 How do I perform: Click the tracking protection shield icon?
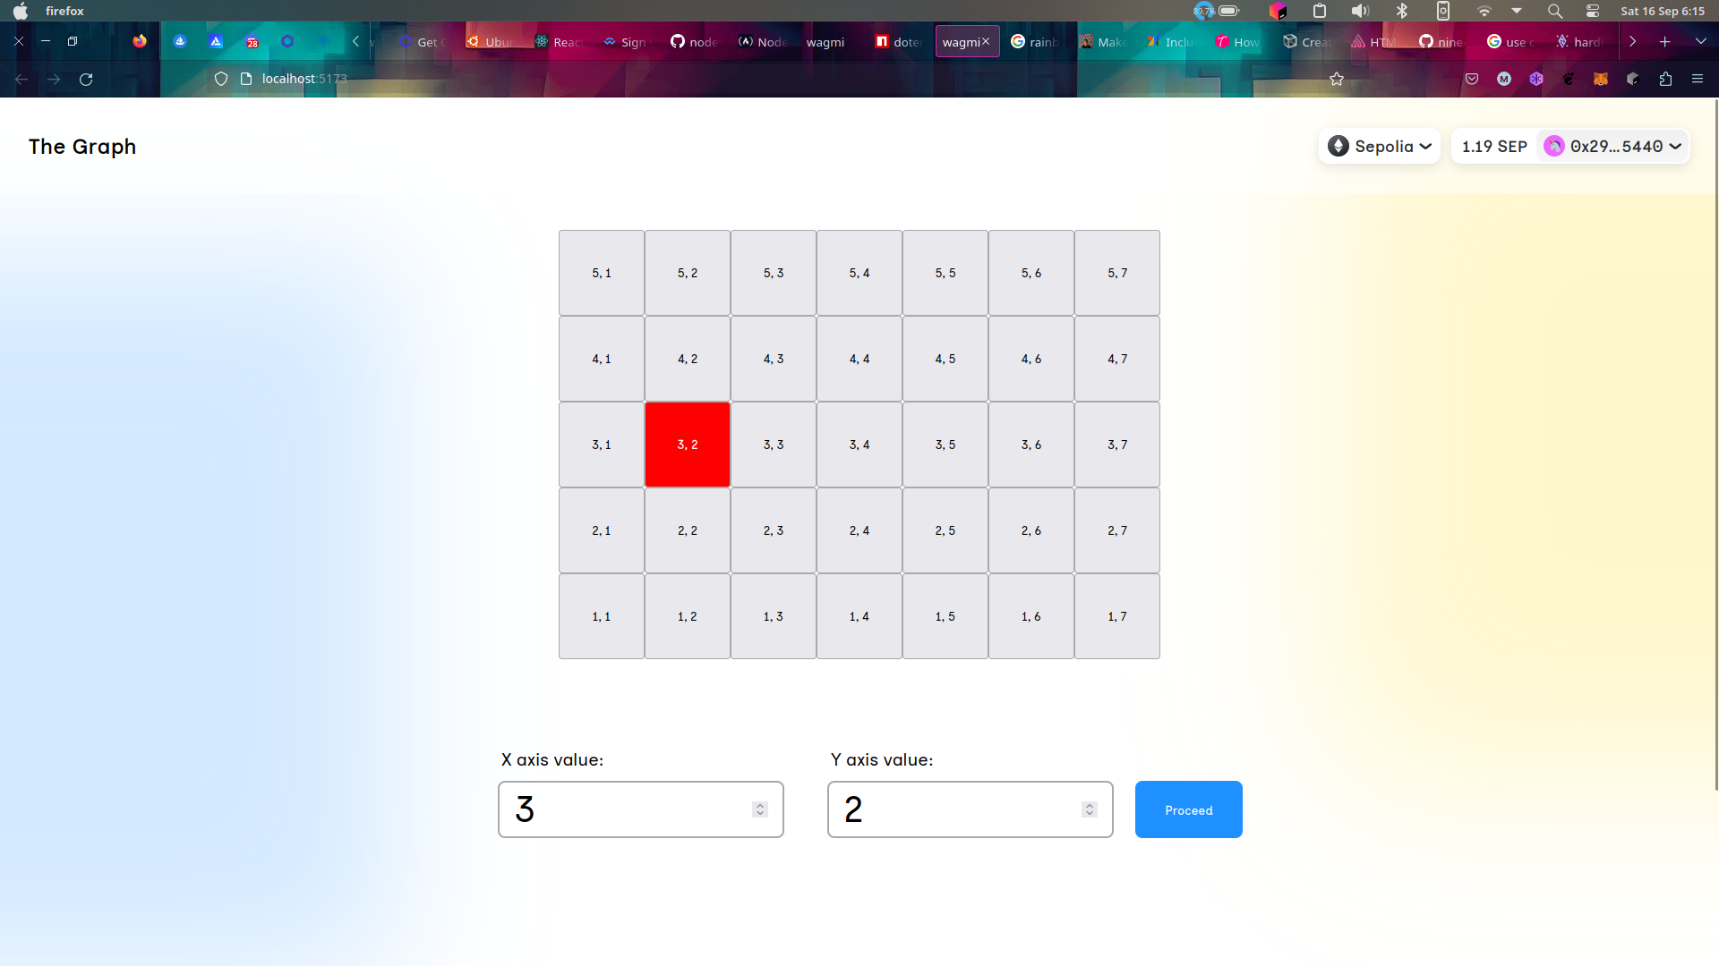[221, 79]
